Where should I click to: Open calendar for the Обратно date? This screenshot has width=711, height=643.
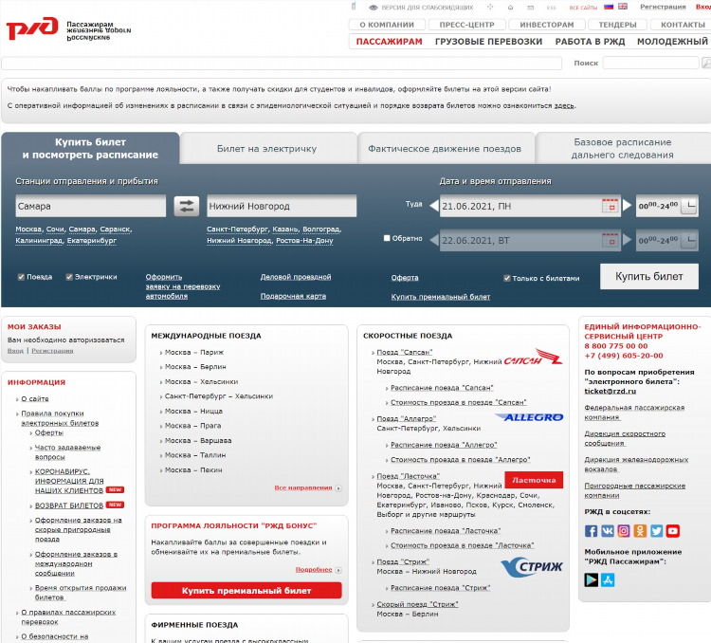pyautogui.click(x=611, y=240)
